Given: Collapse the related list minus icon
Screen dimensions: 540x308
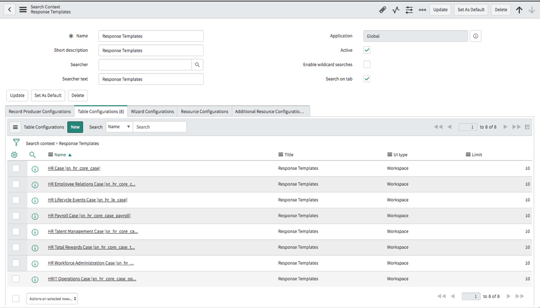Looking at the screenshot, I should (x=527, y=127).
